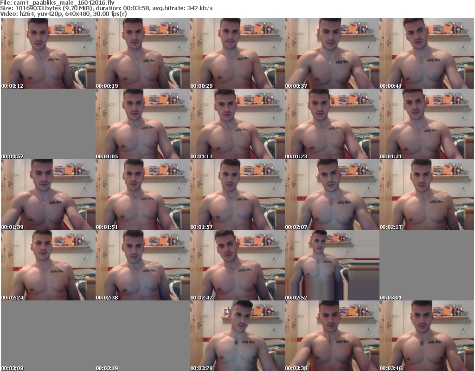Click the size and duration info line
This screenshot has width=475, height=371.
pos(106,8)
